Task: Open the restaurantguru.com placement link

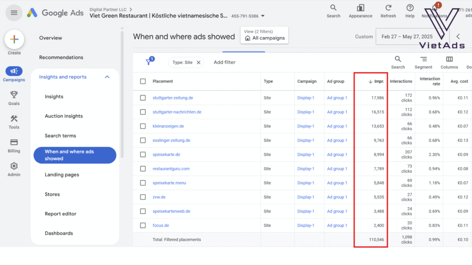Action: click(x=171, y=169)
